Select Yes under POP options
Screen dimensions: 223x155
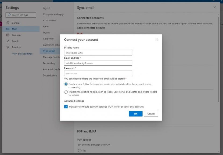click(80, 150)
